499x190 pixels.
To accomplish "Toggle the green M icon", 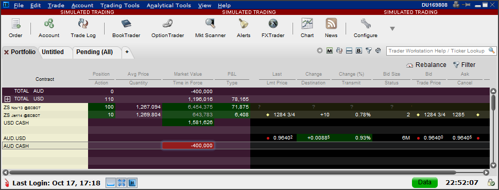I will point(330,50).
